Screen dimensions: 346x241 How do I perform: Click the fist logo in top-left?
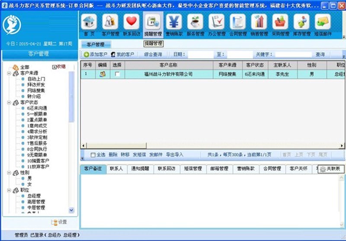pos(12,25)
